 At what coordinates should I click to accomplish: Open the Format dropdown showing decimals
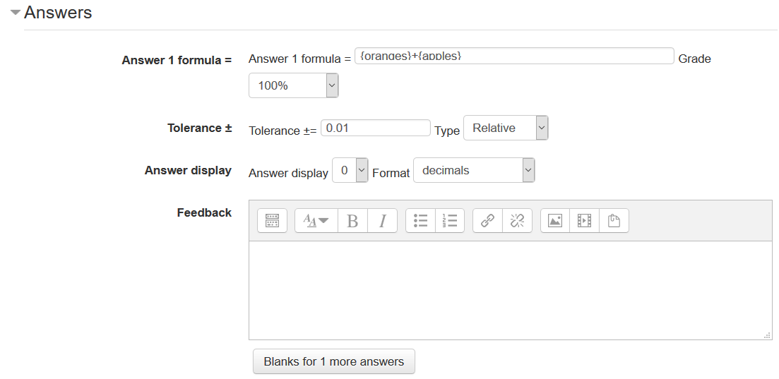coord(473,170)
